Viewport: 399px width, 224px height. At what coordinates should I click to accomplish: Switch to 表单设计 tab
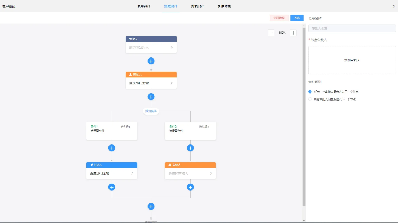click(143, 6)
